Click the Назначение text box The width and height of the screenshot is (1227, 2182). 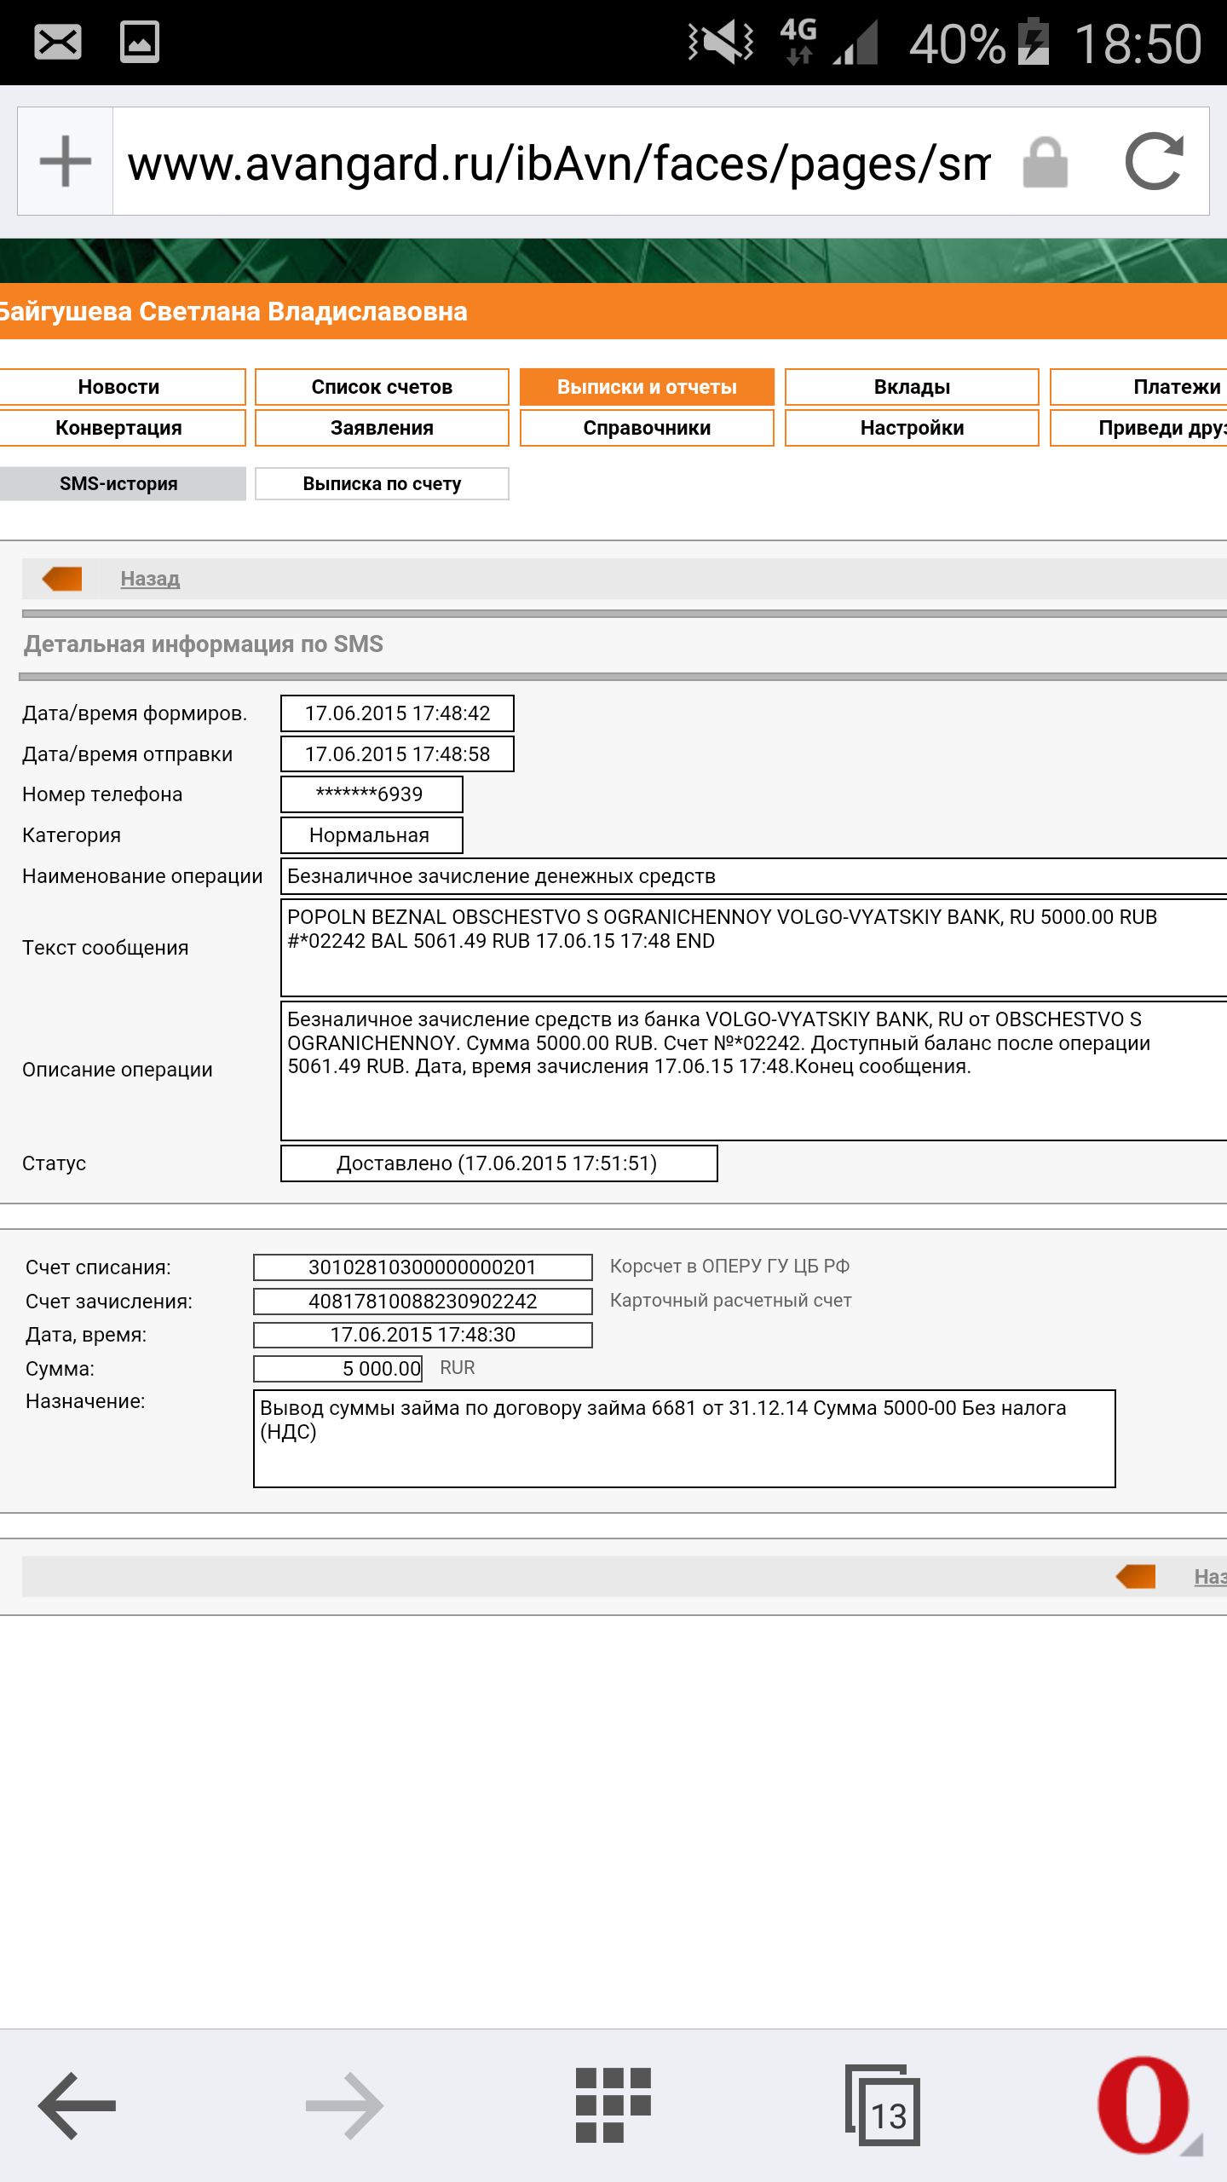click(684, 1439)
